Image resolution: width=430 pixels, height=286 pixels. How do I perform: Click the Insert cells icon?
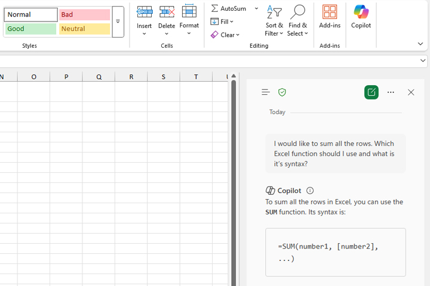[144, 12]
